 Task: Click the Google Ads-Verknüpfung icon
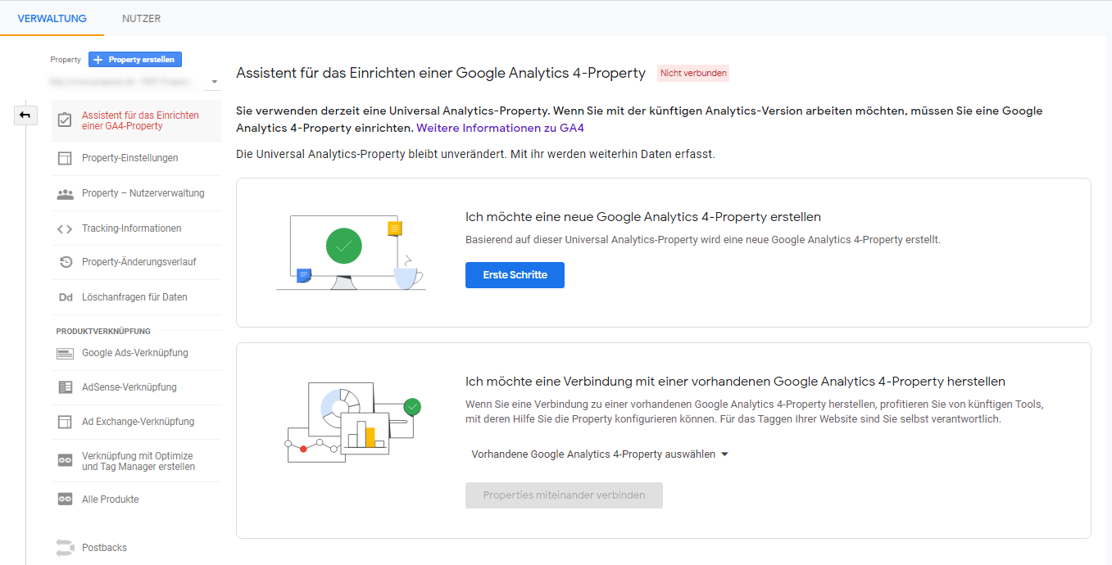[x=65, y=354]
